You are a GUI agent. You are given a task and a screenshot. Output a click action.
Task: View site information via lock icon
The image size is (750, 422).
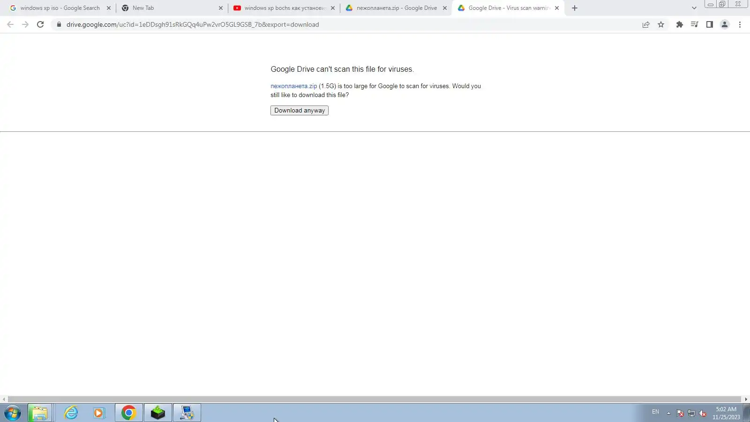click(59, 24)
